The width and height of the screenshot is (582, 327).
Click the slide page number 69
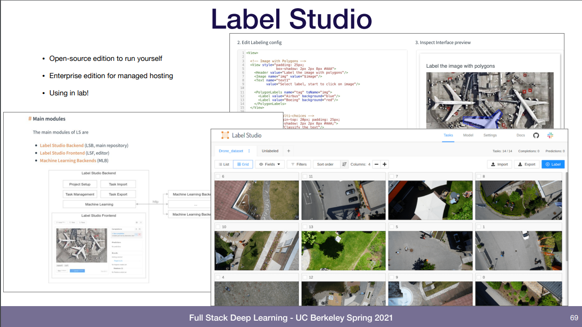[x=574, y=317]
